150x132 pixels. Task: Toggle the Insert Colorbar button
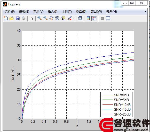point(88,18)
